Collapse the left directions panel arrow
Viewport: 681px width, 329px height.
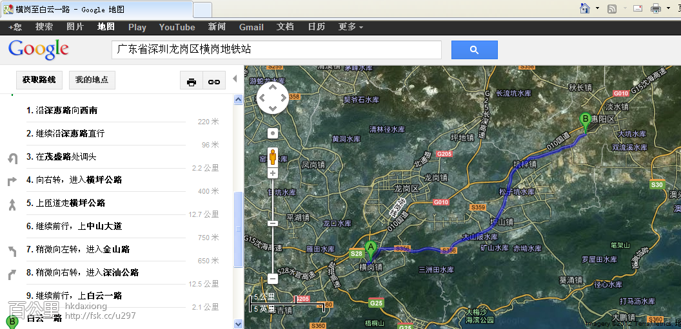point(235,79)
